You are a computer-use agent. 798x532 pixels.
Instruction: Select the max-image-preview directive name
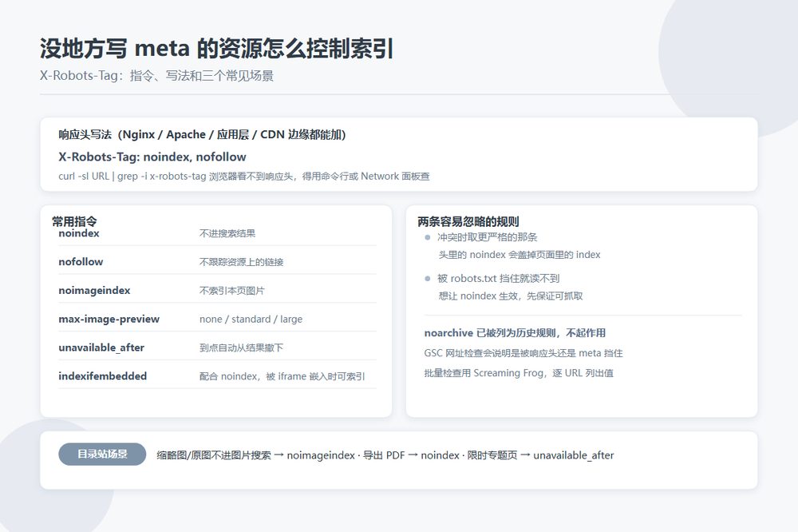(x=109, y=319)
